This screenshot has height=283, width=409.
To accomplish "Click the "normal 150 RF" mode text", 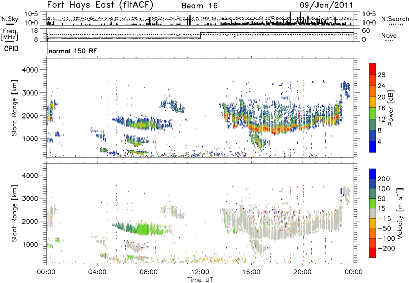I will point(73,51).
